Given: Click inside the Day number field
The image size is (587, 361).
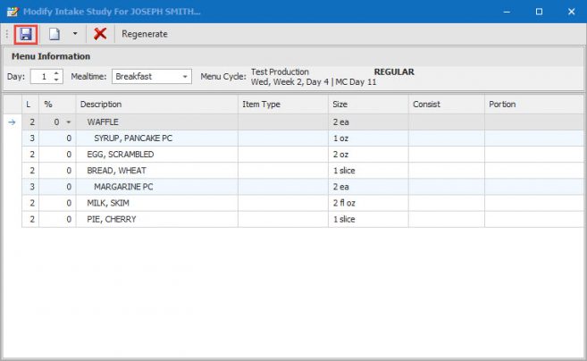Looking at the screenshot, I should 42,77.
